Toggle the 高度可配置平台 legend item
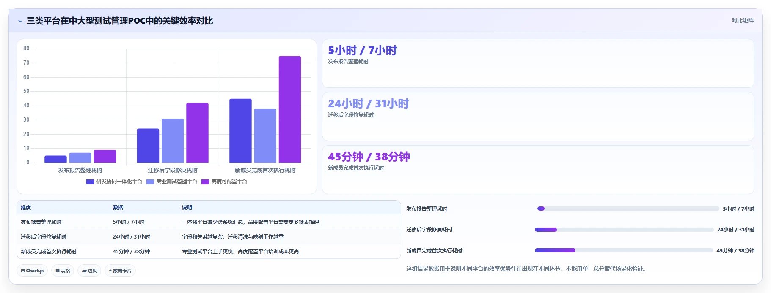Viewport: 771px width, 293px height. pyautogui.click(x=224, y=182)
